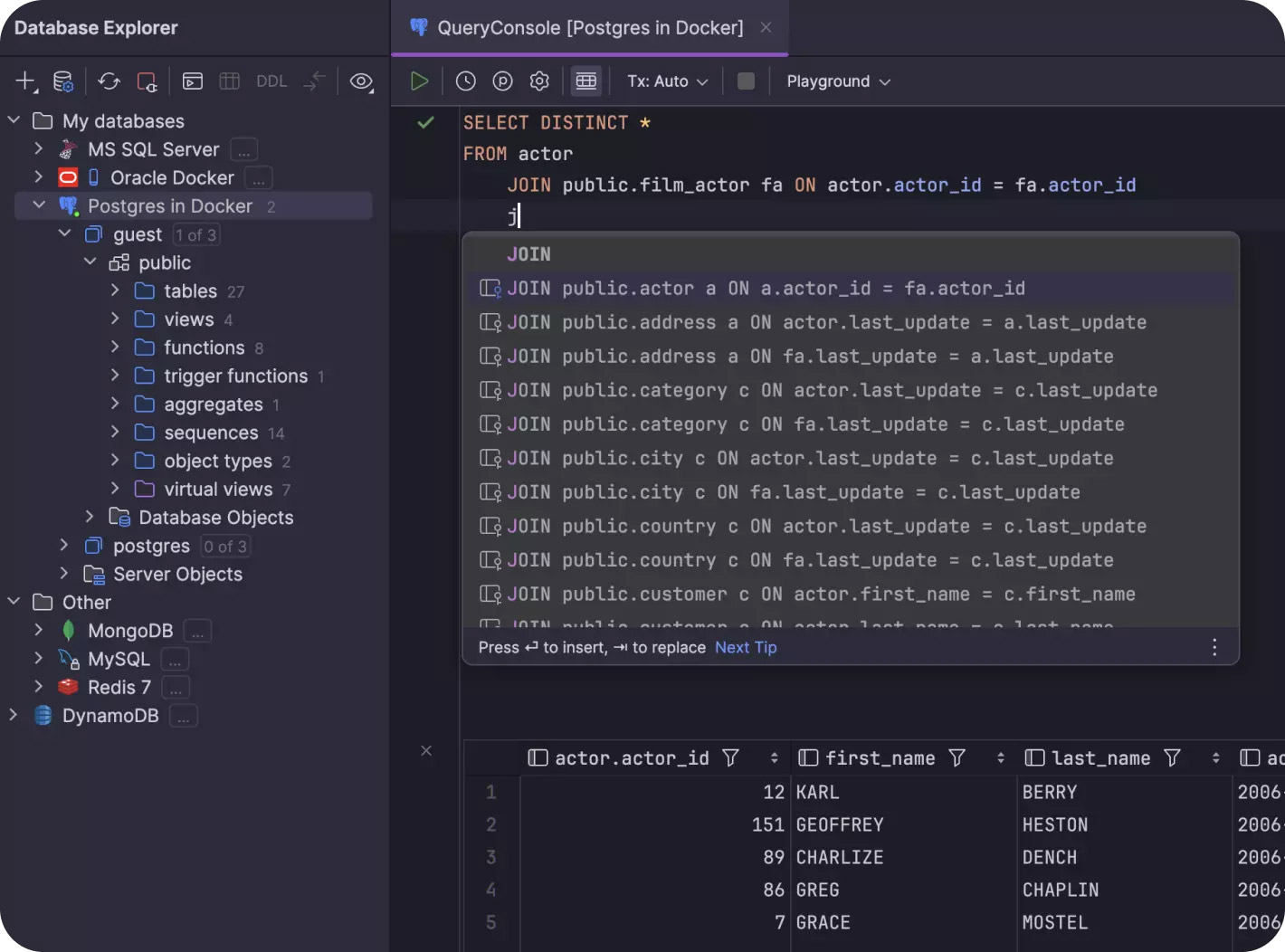
Task: Click the guest '1 of 3' schemas badge
Action: pos(195,235)
